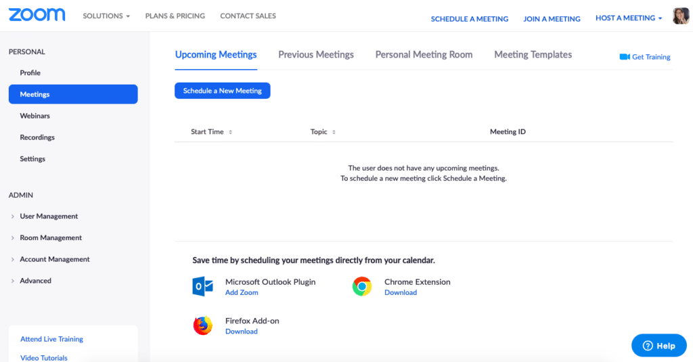Image resolution: width=693 pixels, height=362 pixels.
Task: Click the Zoom logo
Action: [37, 15]
